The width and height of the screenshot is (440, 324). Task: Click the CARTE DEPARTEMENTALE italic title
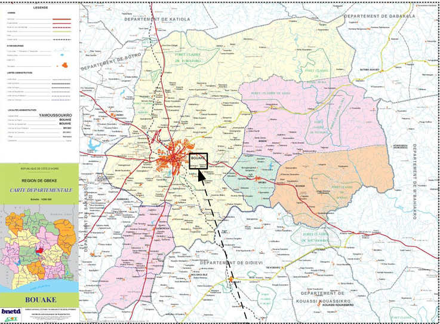click(x=41, y=190)
